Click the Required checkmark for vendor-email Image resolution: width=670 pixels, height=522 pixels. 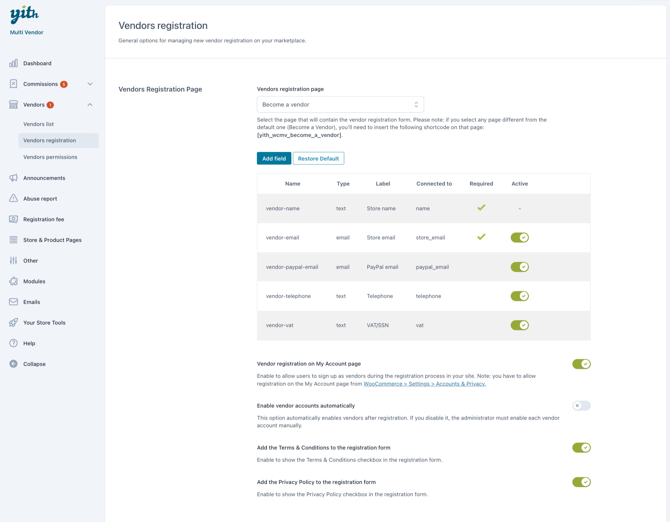[481, 237]
